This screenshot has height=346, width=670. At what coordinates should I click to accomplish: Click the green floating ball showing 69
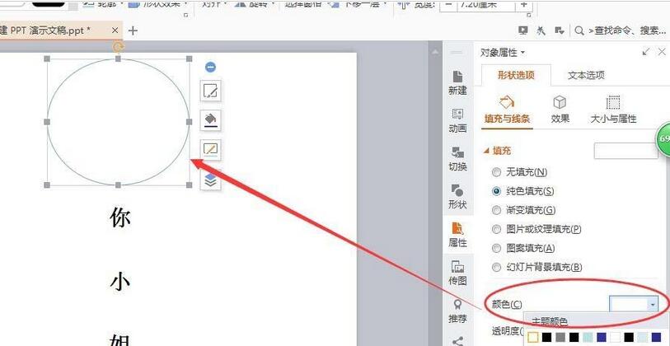click(663, 138)
